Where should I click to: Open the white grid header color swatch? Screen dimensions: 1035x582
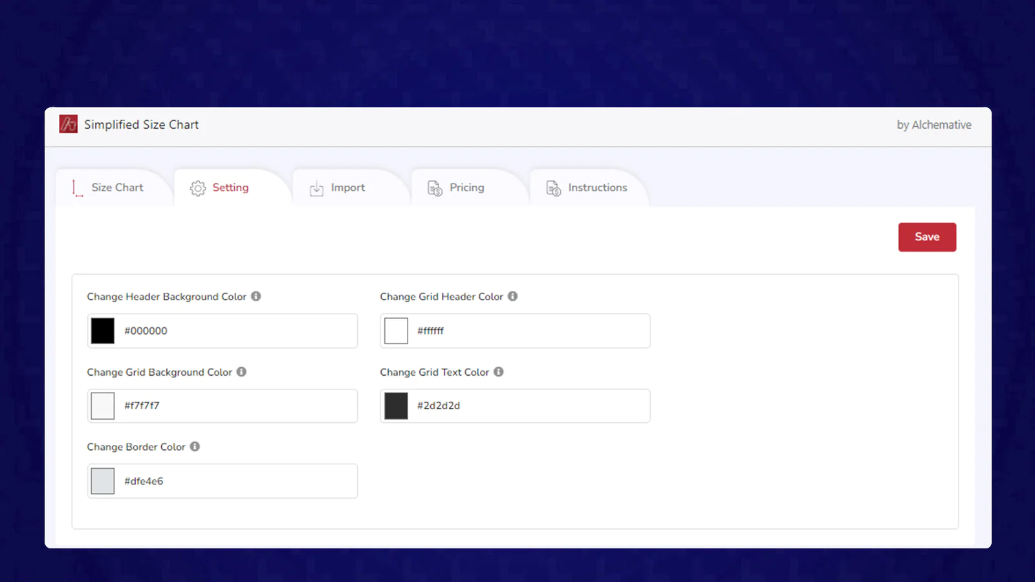pyautogui.click(x=396, y=331)
